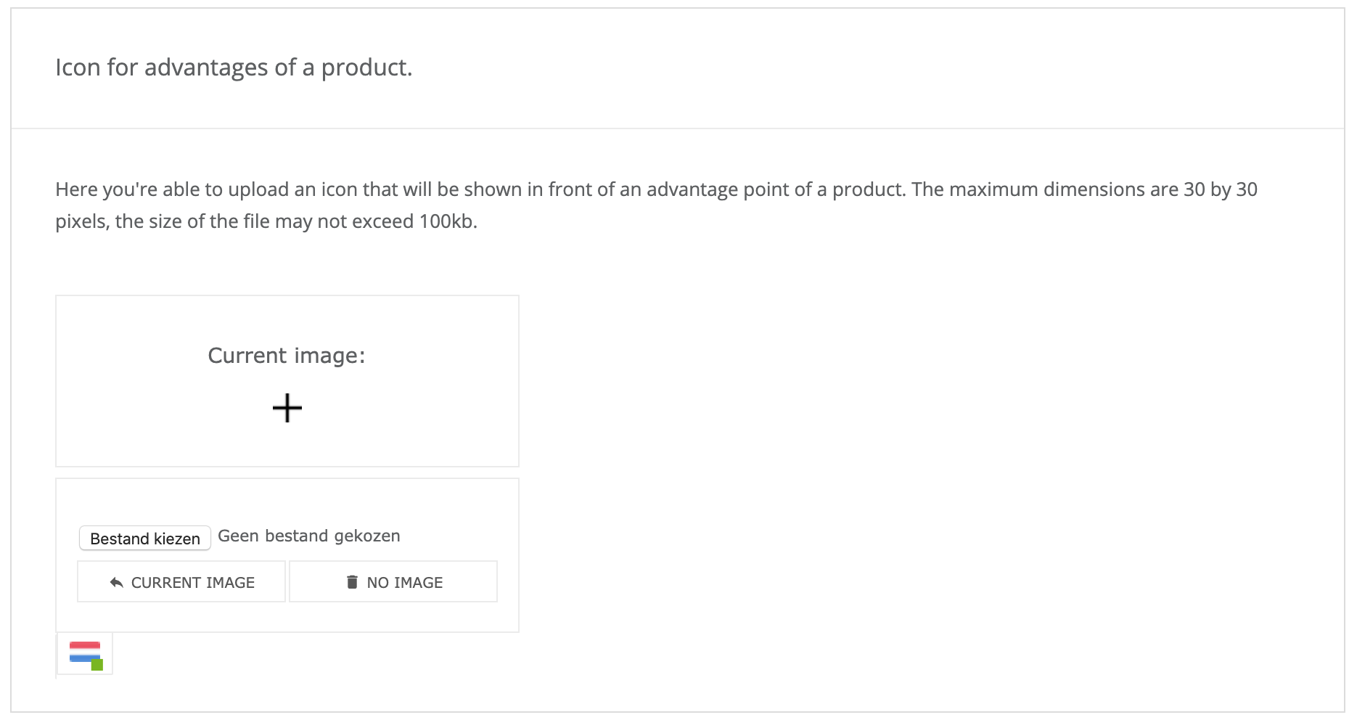Click the 'Current image:' label
This screenshot has width=1357, height=720.
tap(287, 356)
